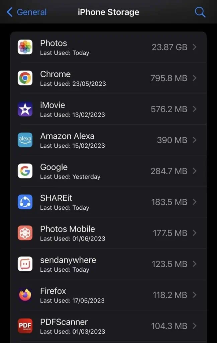Image resolution: width=217 pixels, height=343 pixels.
Task: Tap the PDFScanner app icon
Action: click(25, 326)
